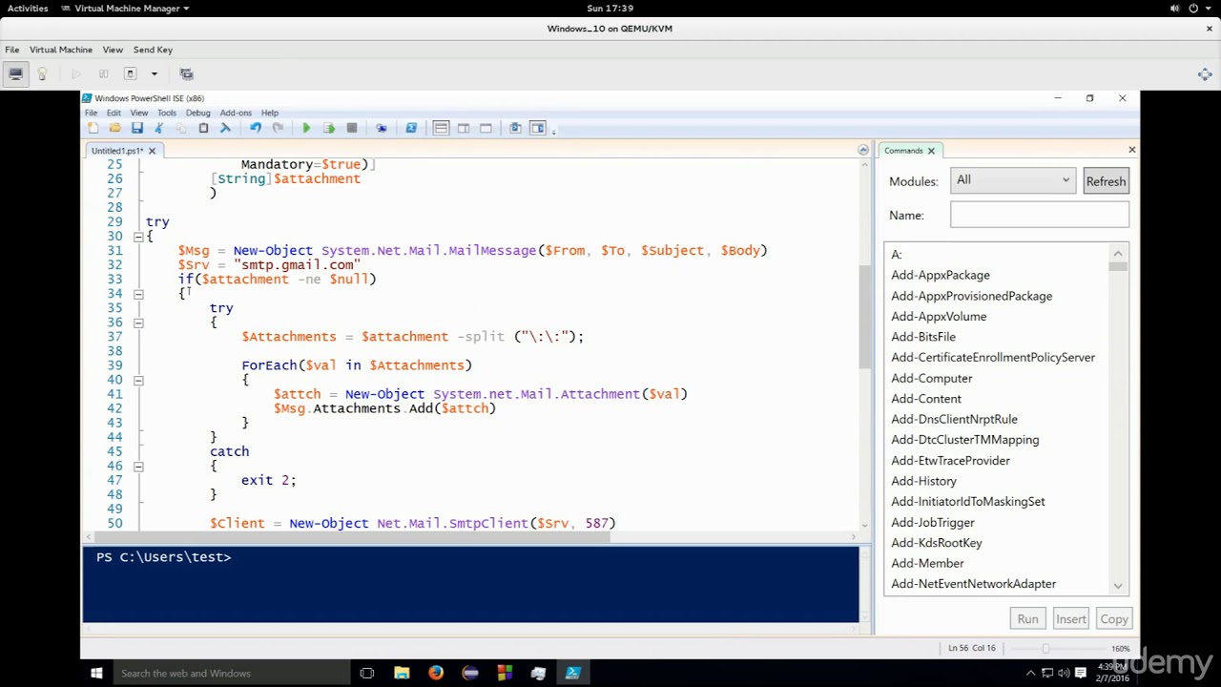The height and width of the screenshot is (687, 1221).
Task: Start PowerShell.exe console icon
Action: [x=411, y=128]
